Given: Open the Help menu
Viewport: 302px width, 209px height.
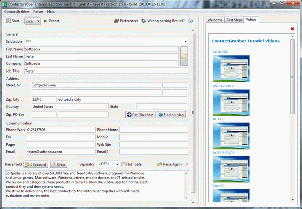Looking at the screenshot, I should 51,12.
